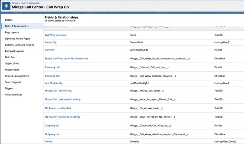Click Mirage__No_Answer_Label__c text

(x=146, y=108)
